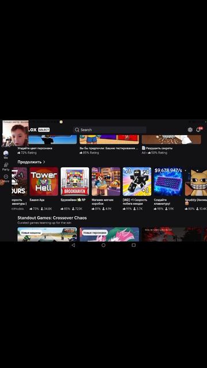Open the Магазин мягких коробок thumbnail
This screenshot has height=368, width=207.
point(106,182)
